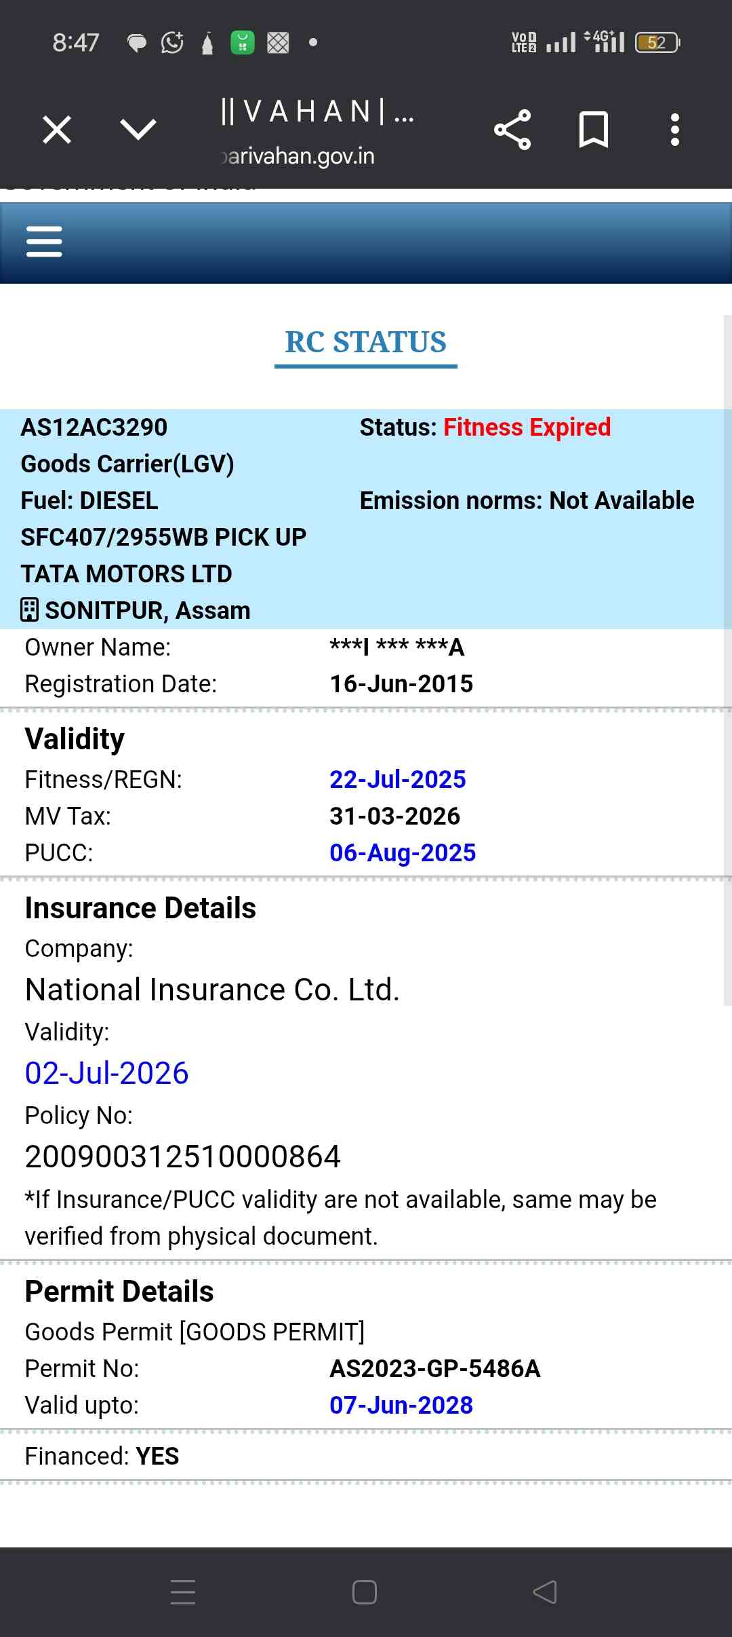Tap the share icon
The width and height of the screenshot is (732, 1637).
coord(512,130)
